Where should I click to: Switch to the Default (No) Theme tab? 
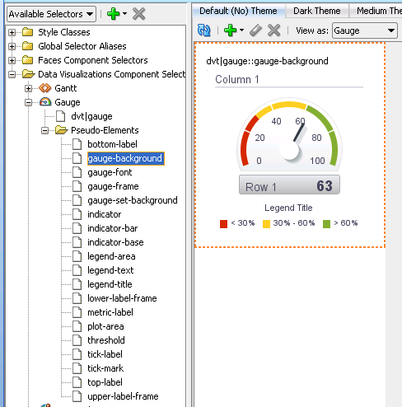coord(238,11)
